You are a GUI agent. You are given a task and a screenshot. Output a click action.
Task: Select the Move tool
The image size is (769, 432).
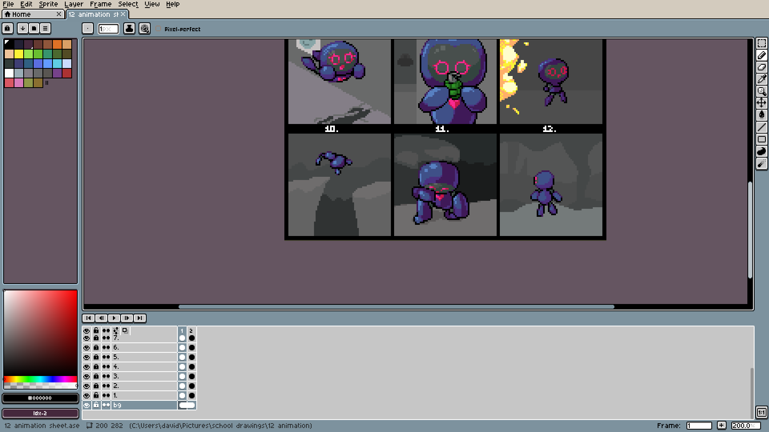pos(761,103)
